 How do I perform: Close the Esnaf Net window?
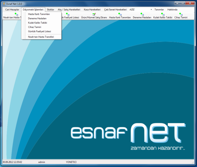tap(190, 3)
